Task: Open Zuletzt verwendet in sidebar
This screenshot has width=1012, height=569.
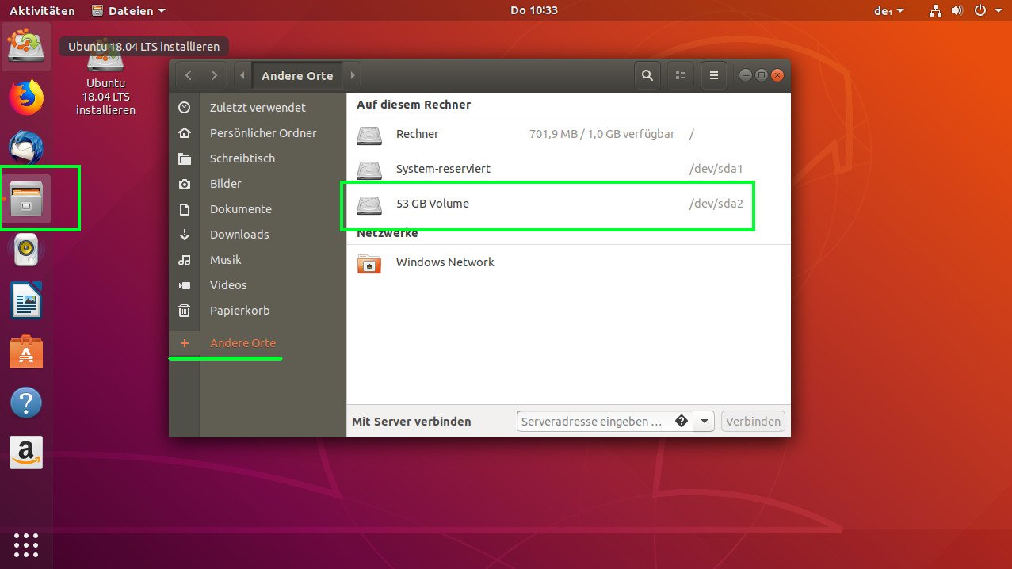Action: point(258,107)
